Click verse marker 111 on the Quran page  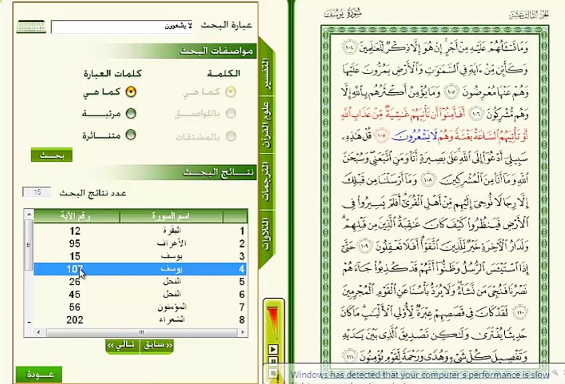point(350,356)
